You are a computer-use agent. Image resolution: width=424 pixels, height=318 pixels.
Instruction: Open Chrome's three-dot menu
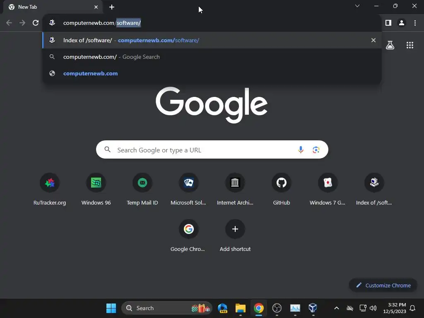pos(415,23)
